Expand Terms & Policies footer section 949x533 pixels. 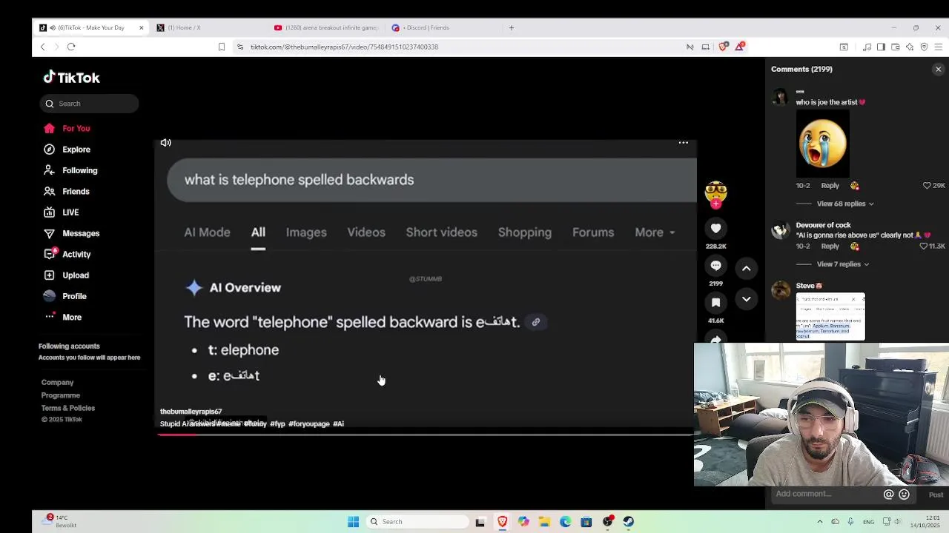pos(67,408)
